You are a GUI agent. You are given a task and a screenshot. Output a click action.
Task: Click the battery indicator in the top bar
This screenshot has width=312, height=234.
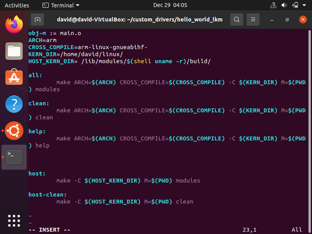pyautogui.click(x=295, y=5)
